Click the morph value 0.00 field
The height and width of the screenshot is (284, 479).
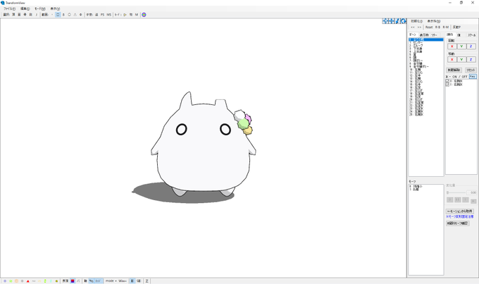click(x=472, y=192)
